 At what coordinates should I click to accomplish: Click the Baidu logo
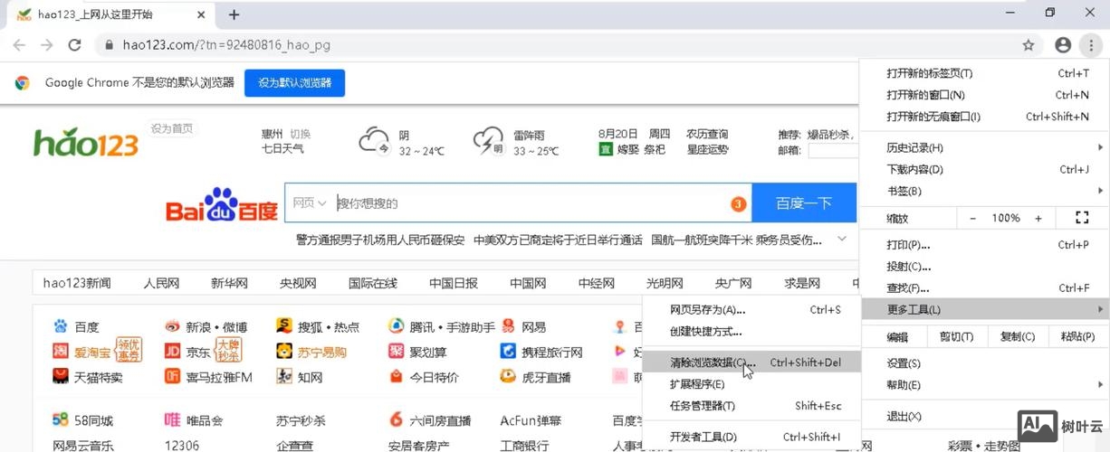click(222, 205)
